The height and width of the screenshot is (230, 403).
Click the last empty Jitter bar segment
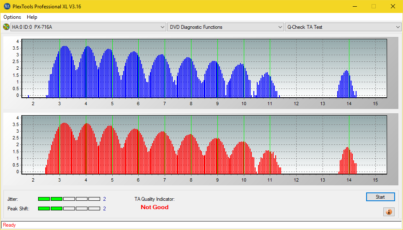[x=94, y=199]
